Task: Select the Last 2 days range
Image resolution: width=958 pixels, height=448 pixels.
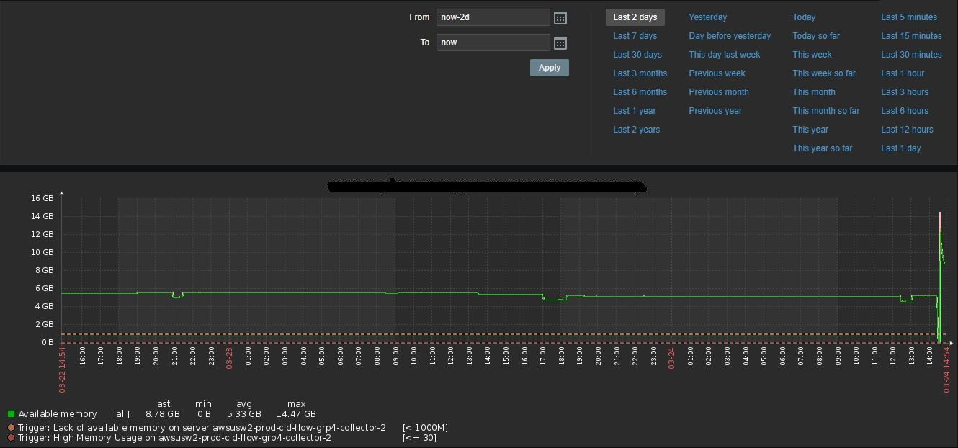Action: pos(635,17)
